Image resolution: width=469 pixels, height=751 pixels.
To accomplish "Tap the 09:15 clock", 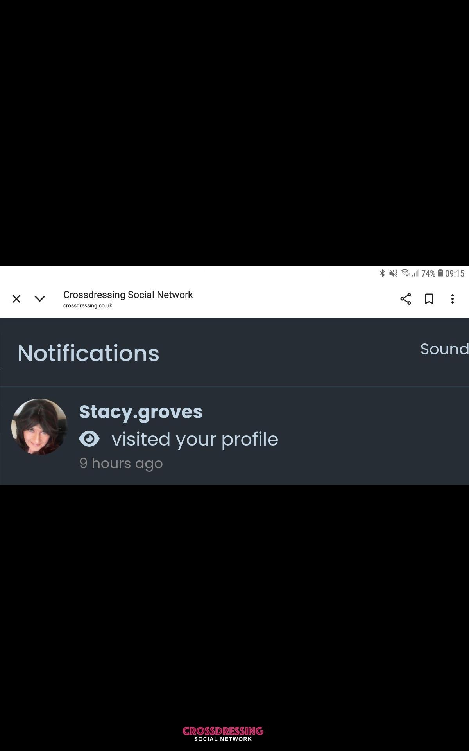I will (x=455, y=273).
